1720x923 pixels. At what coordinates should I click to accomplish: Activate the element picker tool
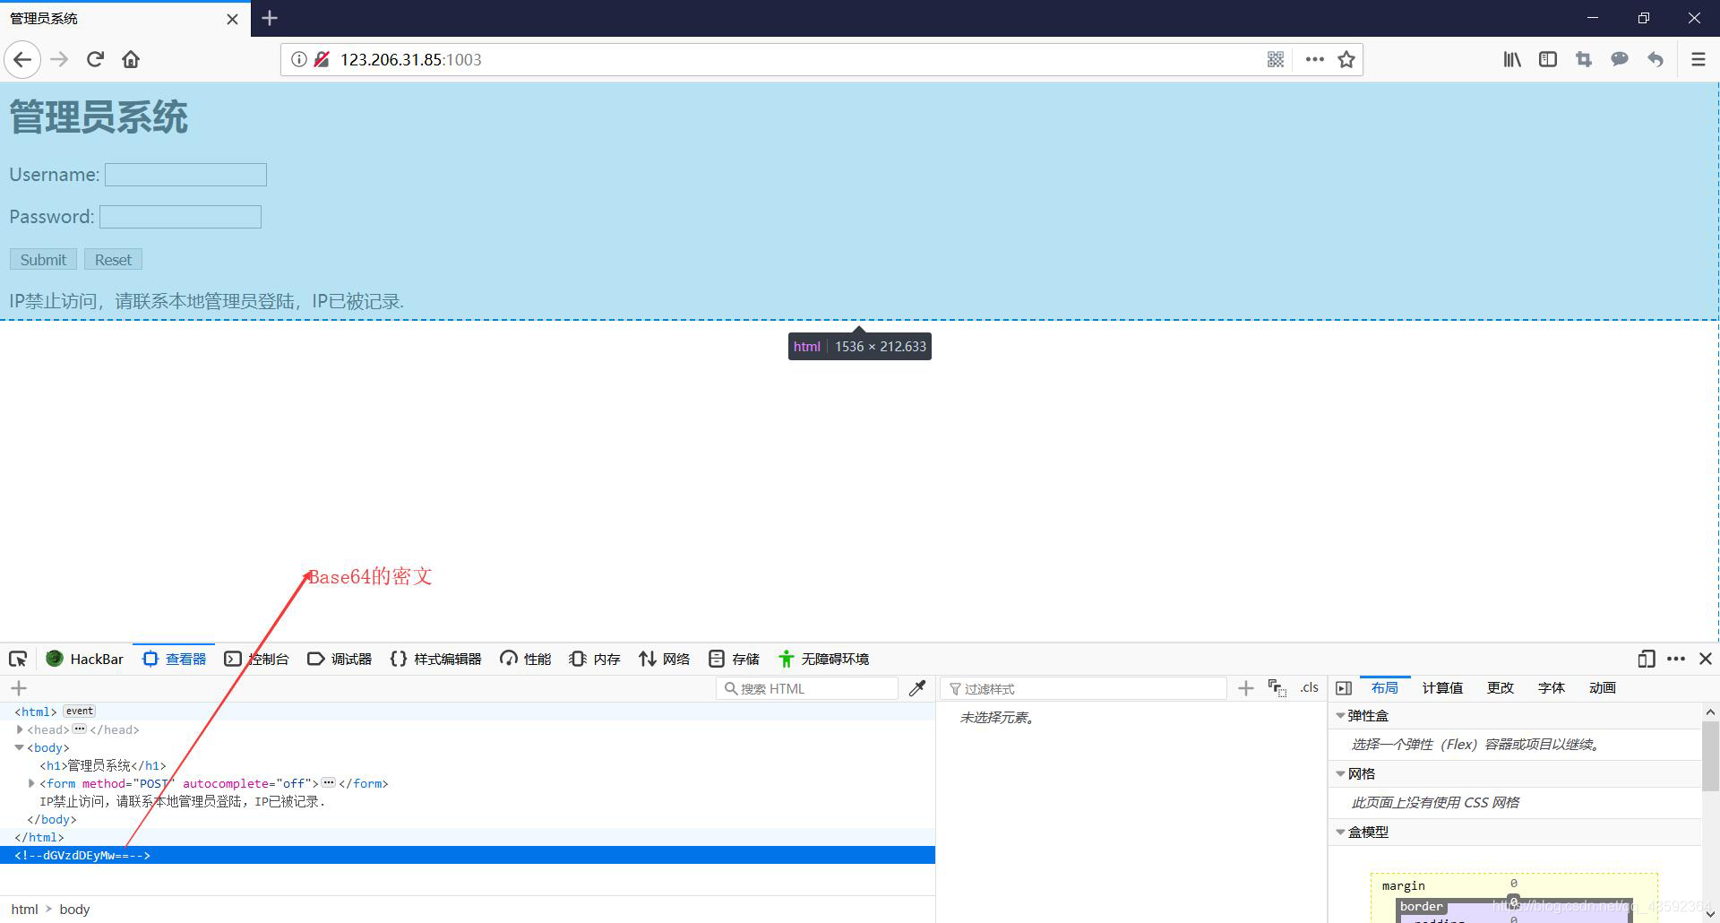coord(18,659)
